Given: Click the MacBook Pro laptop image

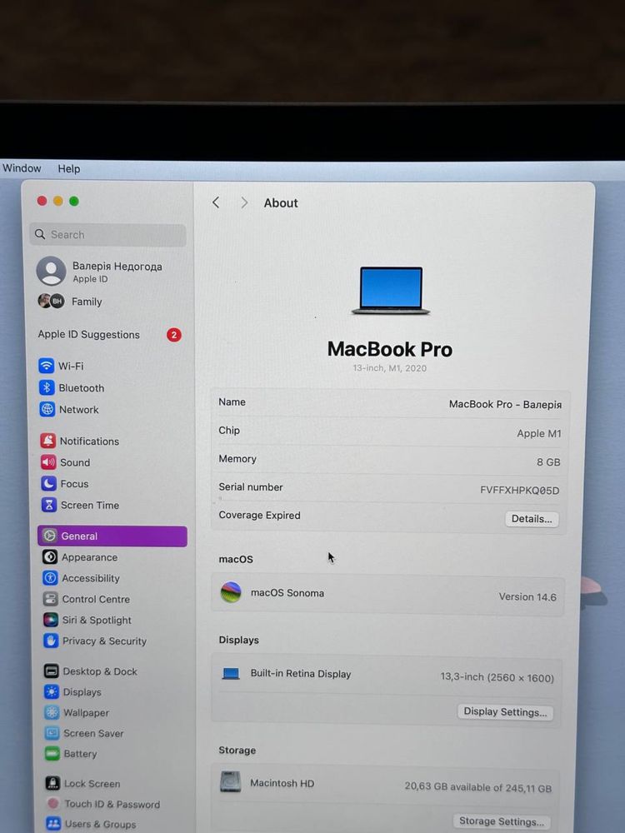Looking at the screenshot, I should click(391, 290).
